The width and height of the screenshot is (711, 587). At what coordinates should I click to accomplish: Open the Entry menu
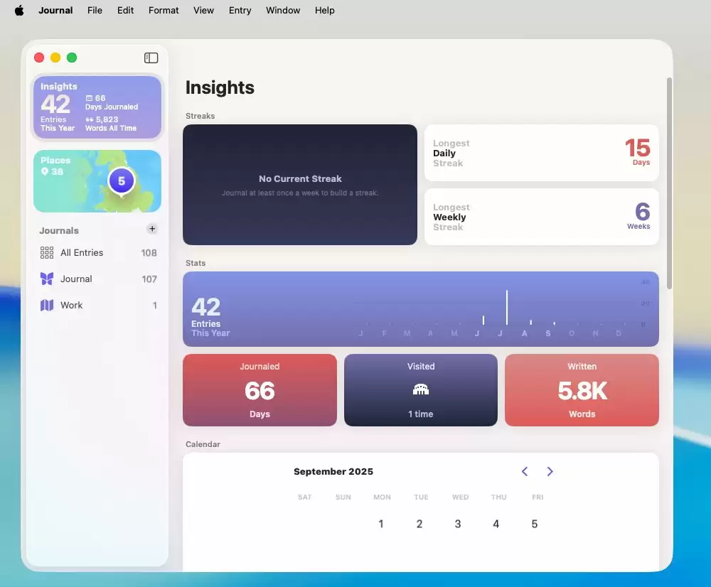pos(240,11)
